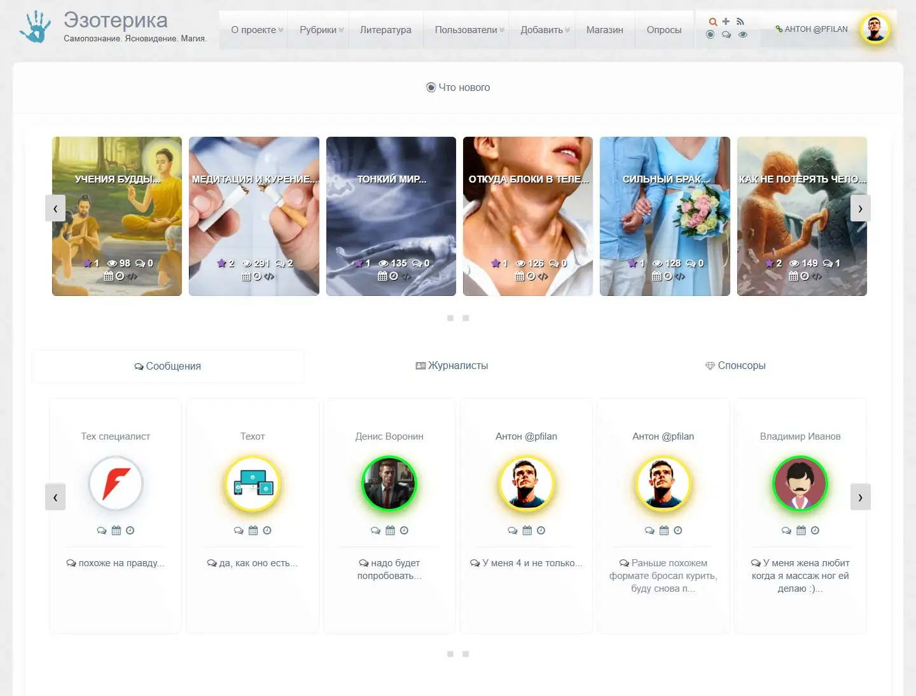Viewport: 916px width, 696px height.
Task: Expand the Рубрики dropdown menu
Action: [322, 30]
